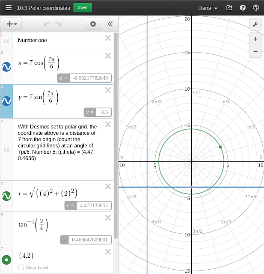Viewport: 264px width, 274px height.
Task: Click the gray point on the y-axis
Action: pyautogui.click(x=191, y=187)
